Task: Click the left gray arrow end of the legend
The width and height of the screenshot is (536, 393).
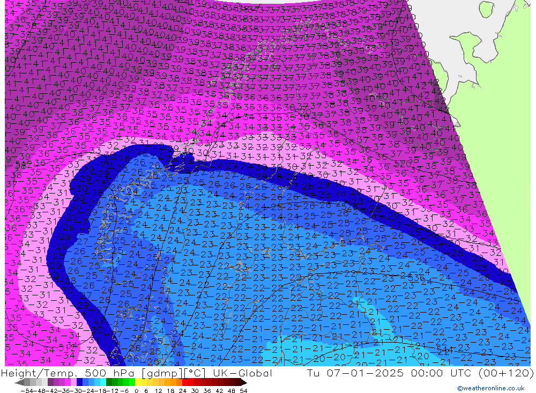Action: click(19, 382)
